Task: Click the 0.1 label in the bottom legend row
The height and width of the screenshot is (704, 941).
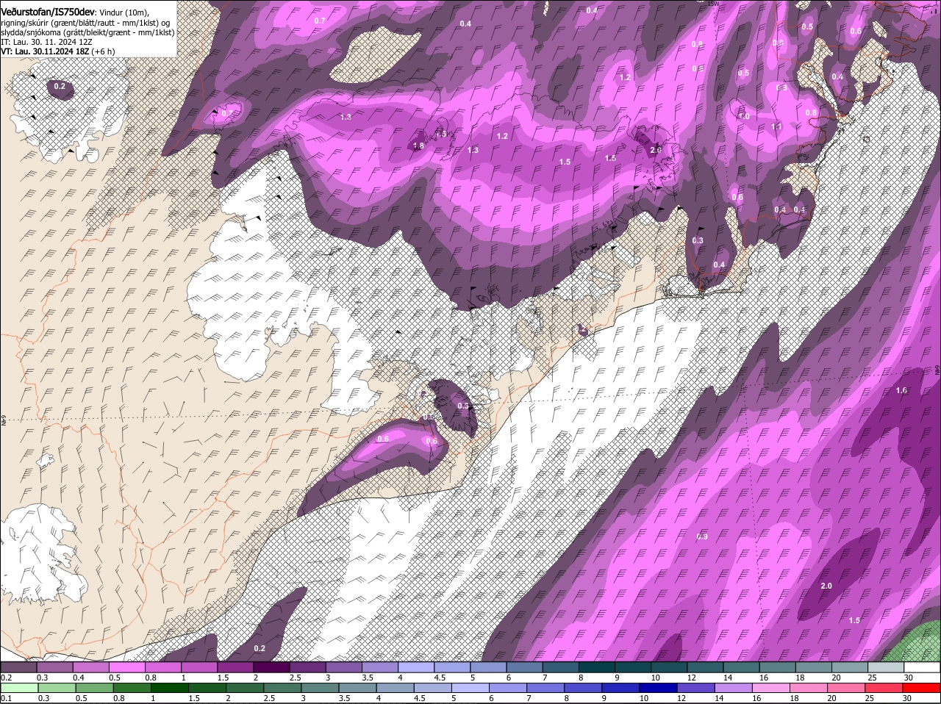Action: tap(6, 699)
